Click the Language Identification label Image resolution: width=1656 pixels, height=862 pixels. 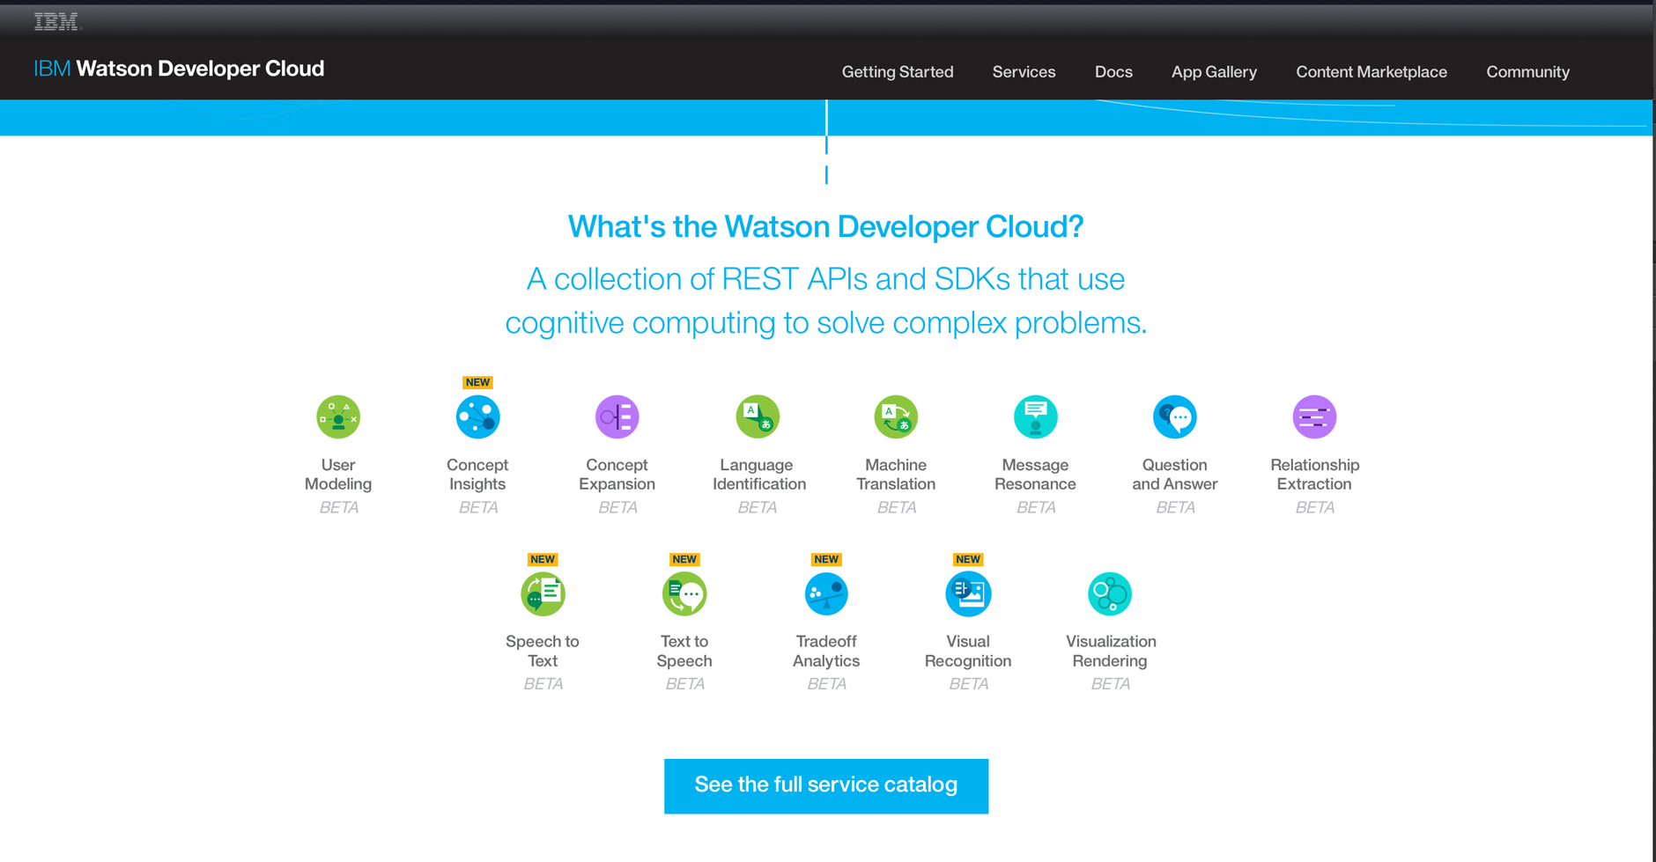click(x=758, y=475)
